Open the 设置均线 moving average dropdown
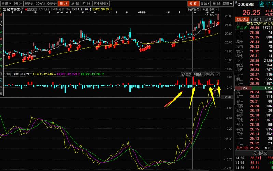Image resolution: width=273 pixels, height=171 pixels. (210, 10)
